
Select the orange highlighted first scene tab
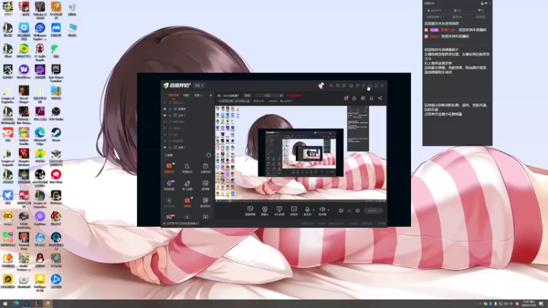[173, 95]
